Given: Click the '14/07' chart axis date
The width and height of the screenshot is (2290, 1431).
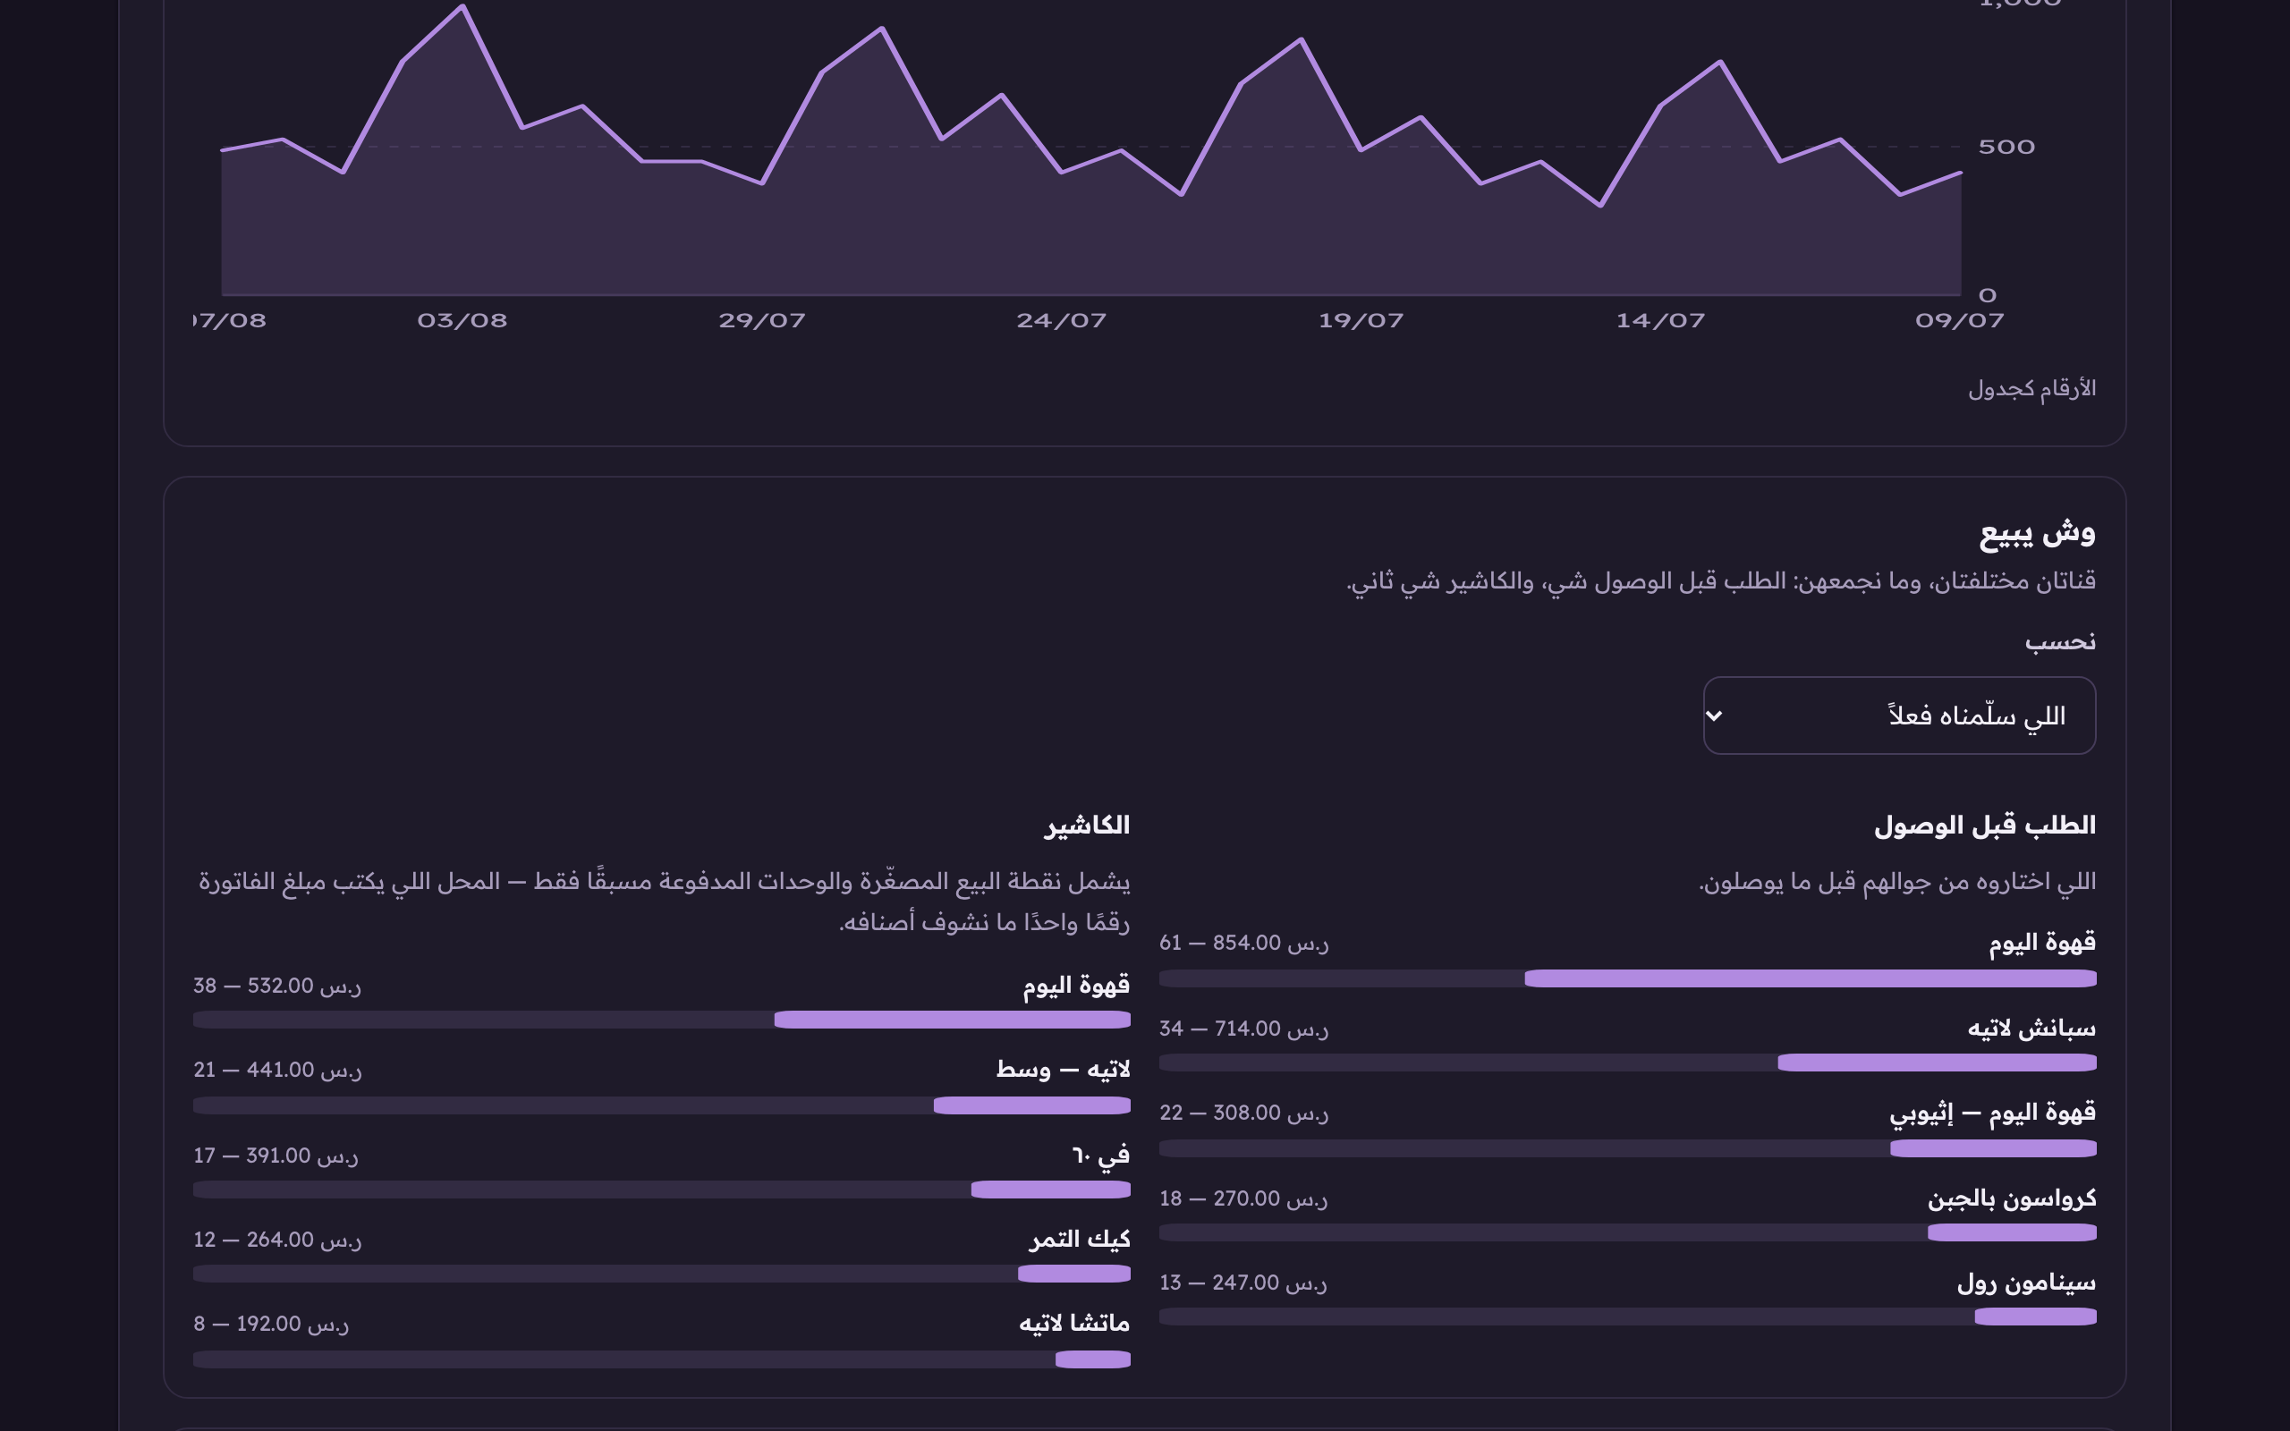Looking at the screenshot, I should (1661, 321).
